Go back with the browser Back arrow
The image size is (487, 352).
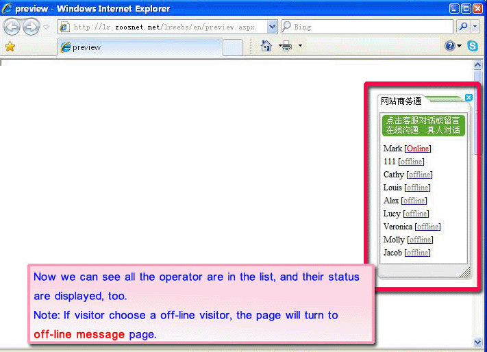point(12,27)
